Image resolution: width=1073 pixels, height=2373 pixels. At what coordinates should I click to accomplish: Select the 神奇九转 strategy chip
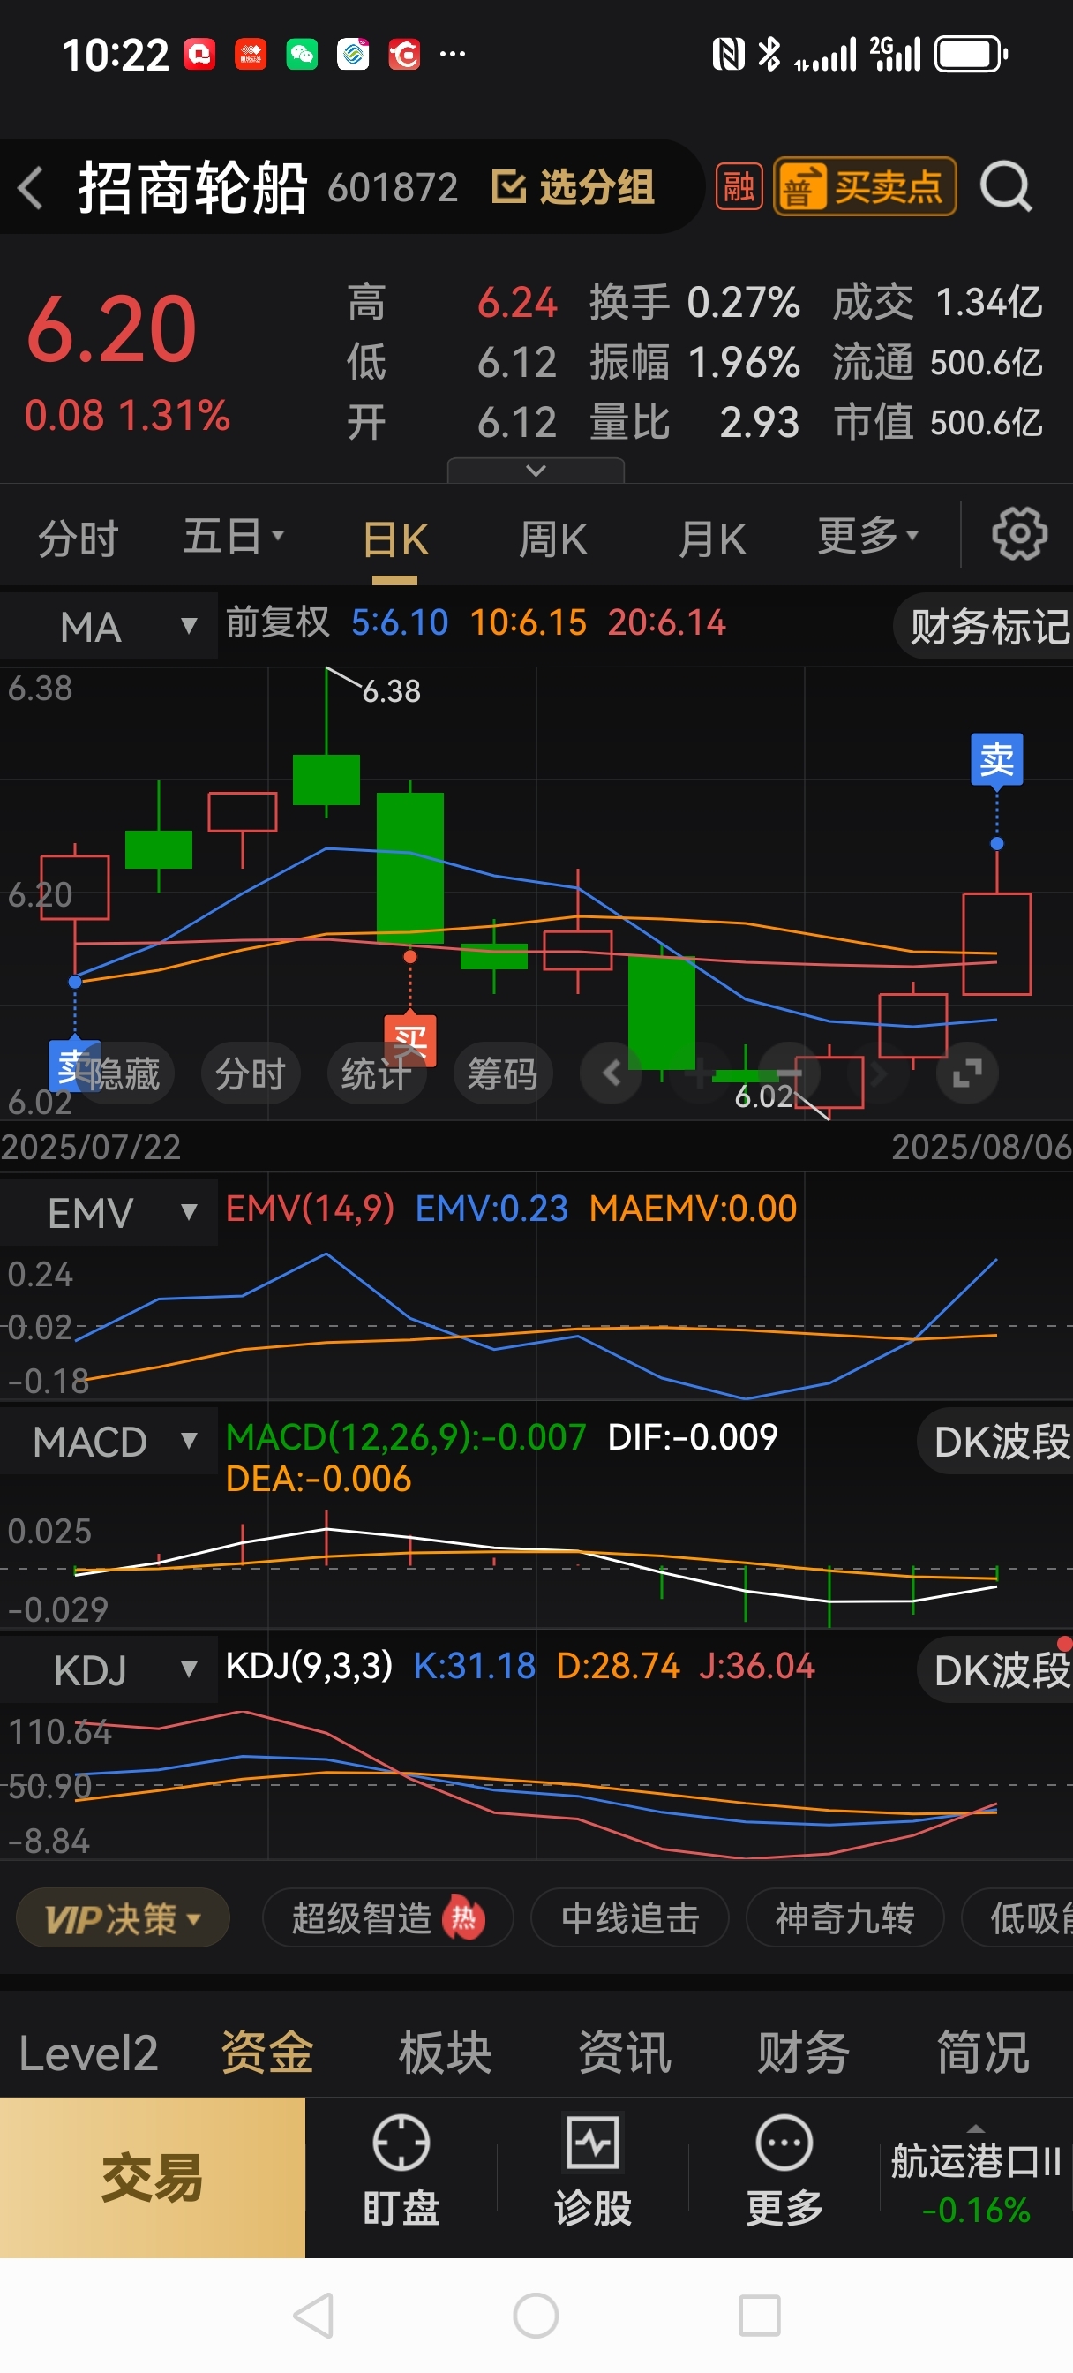[844, 1920]
